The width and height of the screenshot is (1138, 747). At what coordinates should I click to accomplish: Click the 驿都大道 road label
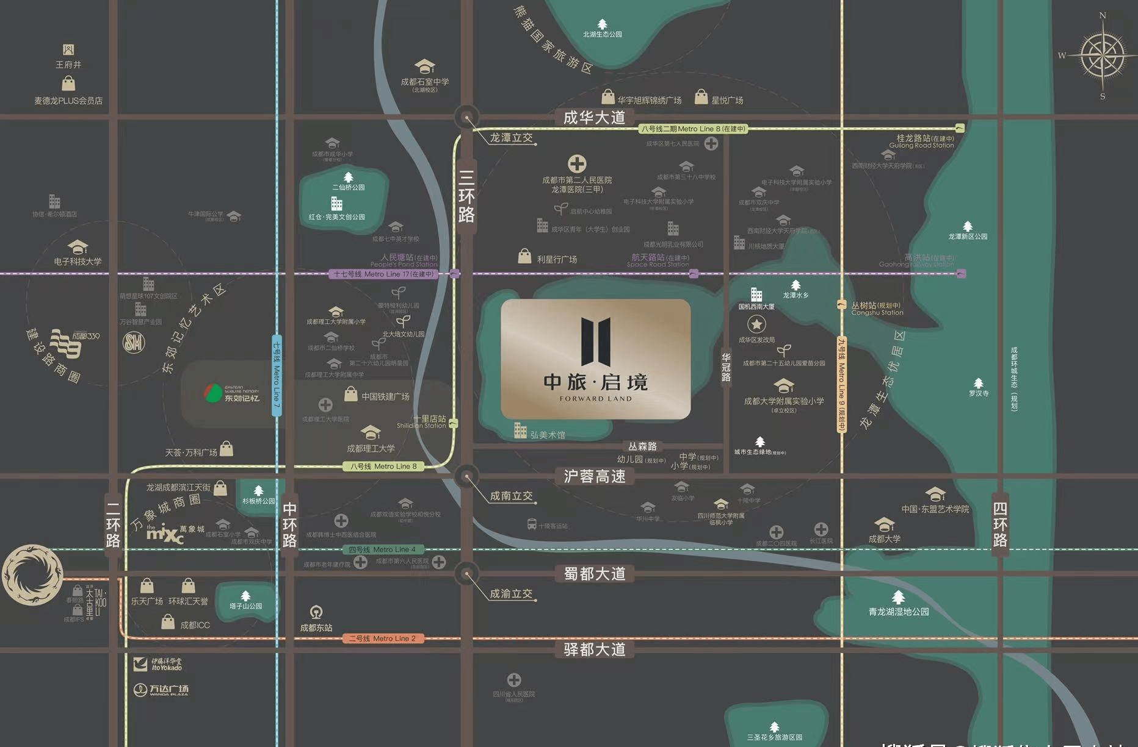coord(594,649)
